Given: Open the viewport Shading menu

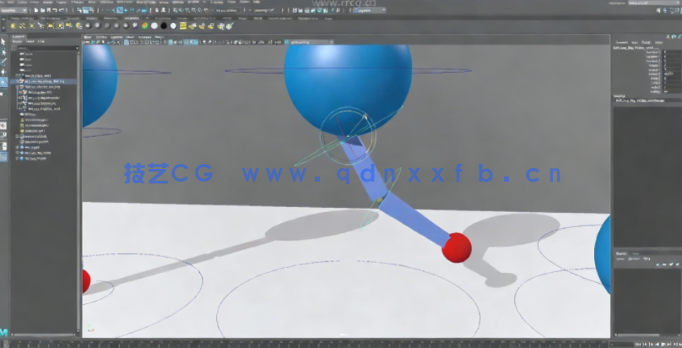Looking at the screenshot, I should [x=101, y=37].
